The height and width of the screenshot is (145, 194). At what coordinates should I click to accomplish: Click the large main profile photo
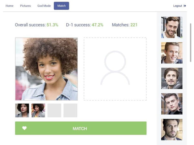tap(47, 69)
